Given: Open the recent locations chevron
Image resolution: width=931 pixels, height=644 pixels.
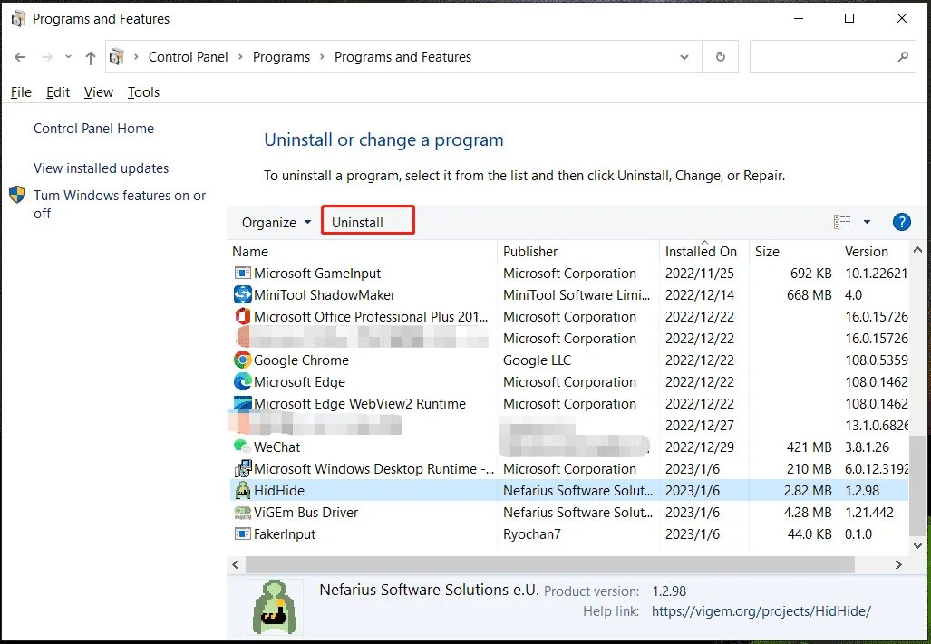Looking at the screenshot, I should [68, 57].
